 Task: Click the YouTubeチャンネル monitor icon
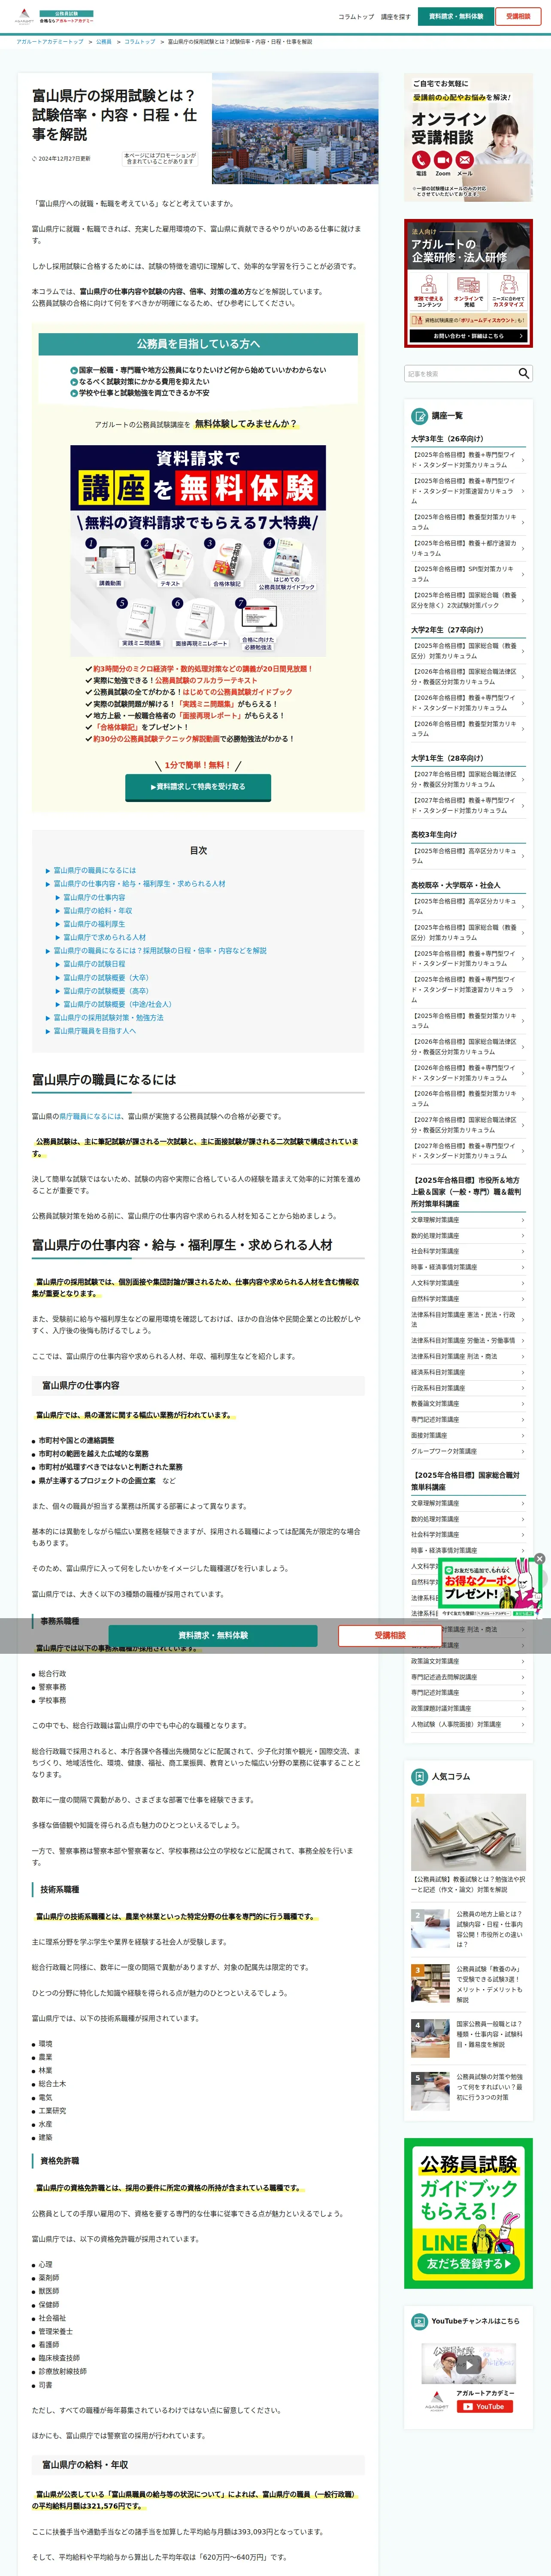pyautogui.click(x=420, y=2321)
